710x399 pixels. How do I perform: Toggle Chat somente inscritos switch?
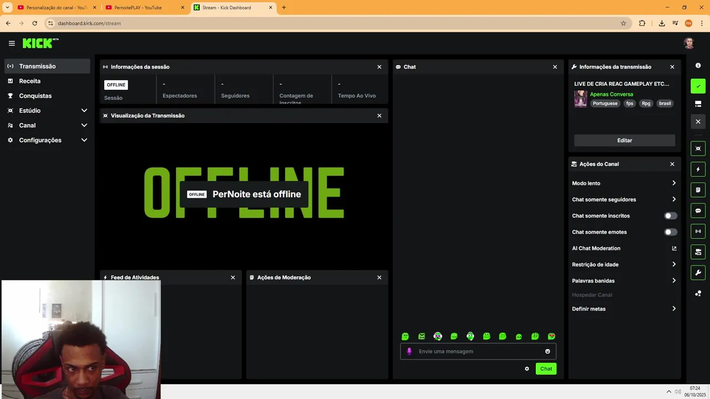pos(671,216)
